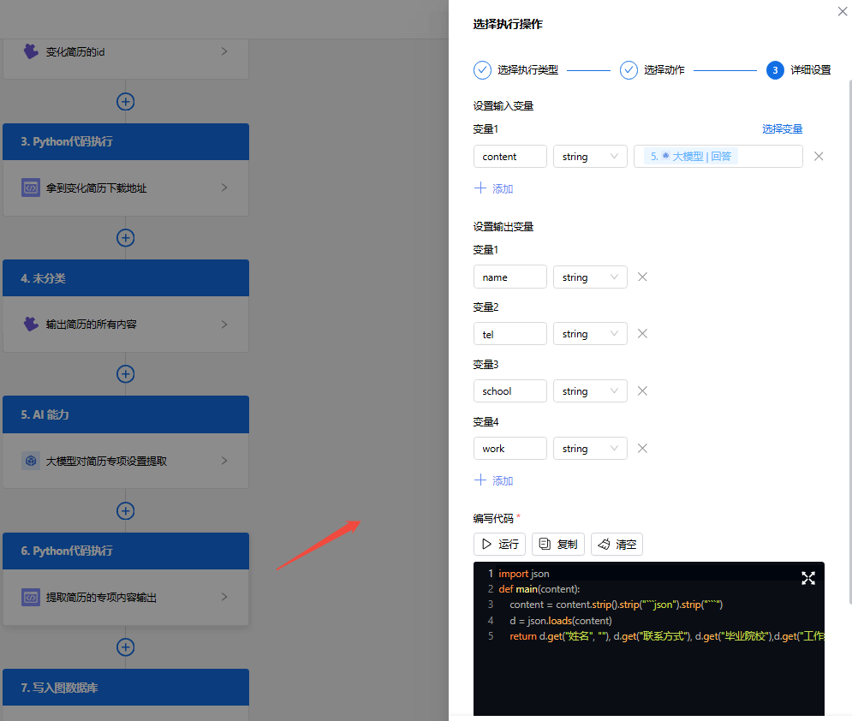Click the right panel vertical scrollbar
This screenshot has width=852, height=721.
(849, 343)
